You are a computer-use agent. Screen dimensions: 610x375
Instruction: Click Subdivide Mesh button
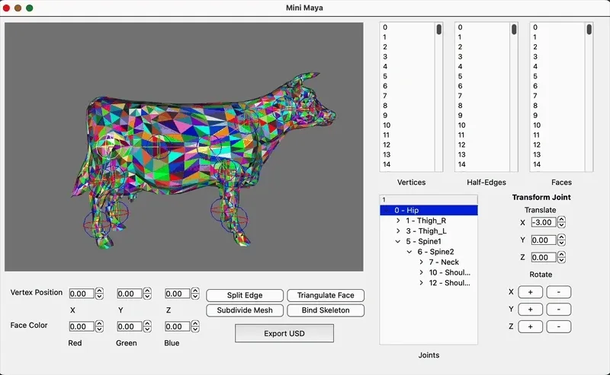244,310
